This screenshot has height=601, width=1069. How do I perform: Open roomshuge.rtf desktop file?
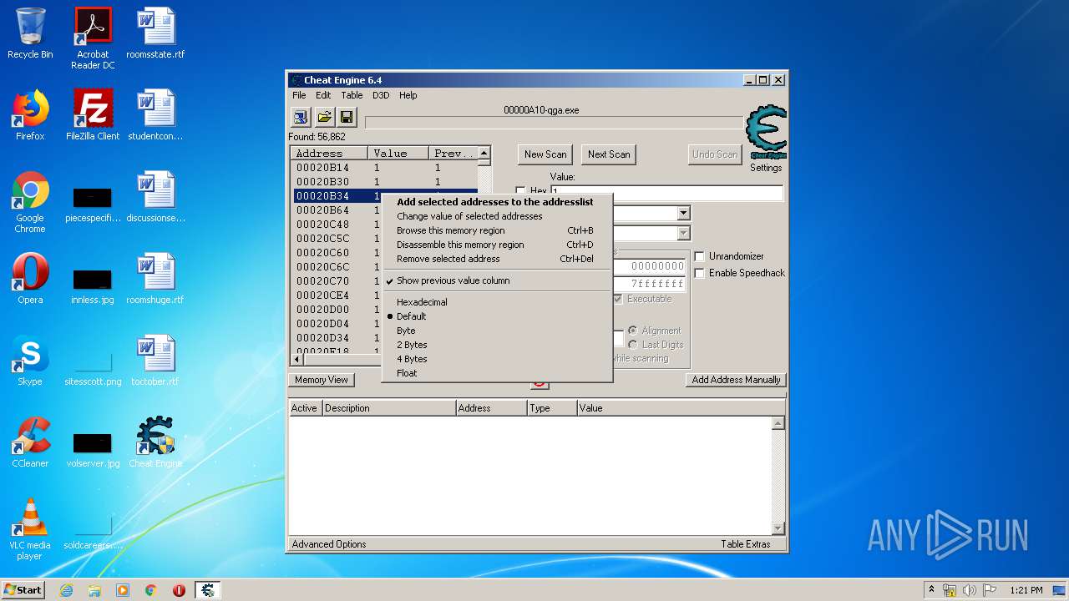pyautogui.click(x=155, y=279)
